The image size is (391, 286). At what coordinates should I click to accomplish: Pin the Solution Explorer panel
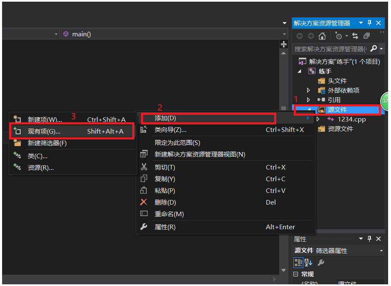pos(370,23)
